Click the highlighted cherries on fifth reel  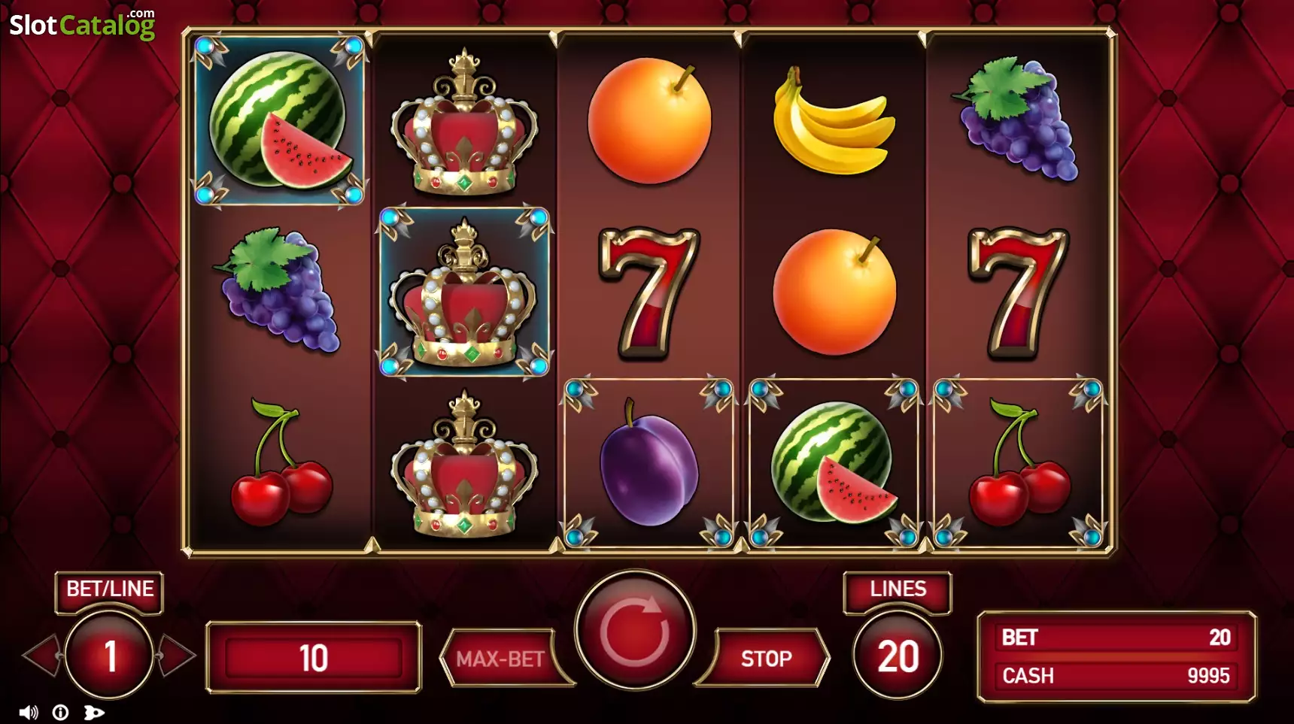[x=1019, y=463]
